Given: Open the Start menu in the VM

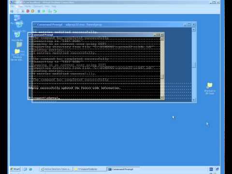Looking at the screenshot, I should pyautogui.click(x=15, y=169).
